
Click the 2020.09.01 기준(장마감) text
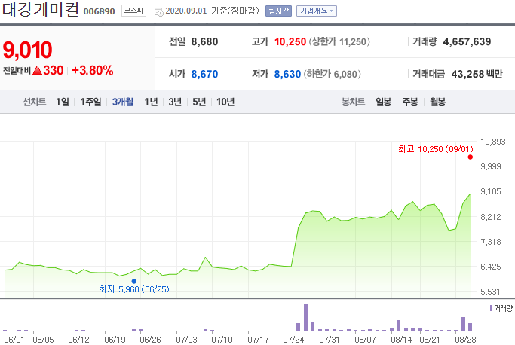[x=212, y=11]
